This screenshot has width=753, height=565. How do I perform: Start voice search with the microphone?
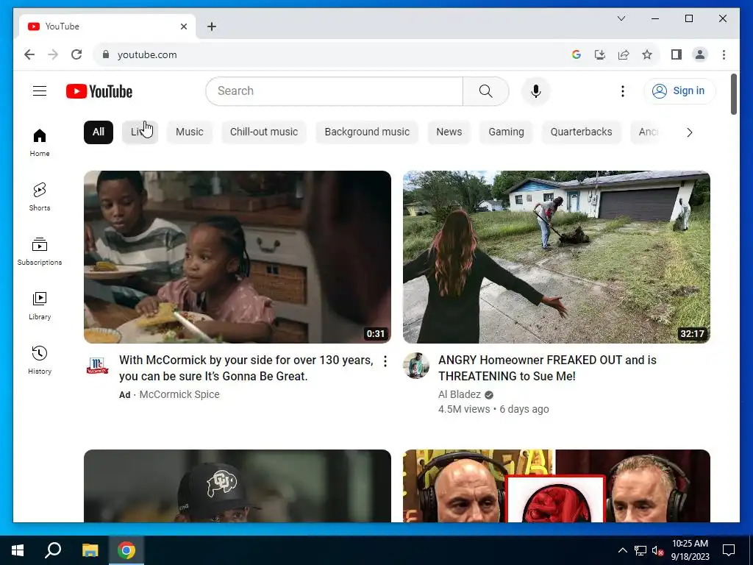536,90
